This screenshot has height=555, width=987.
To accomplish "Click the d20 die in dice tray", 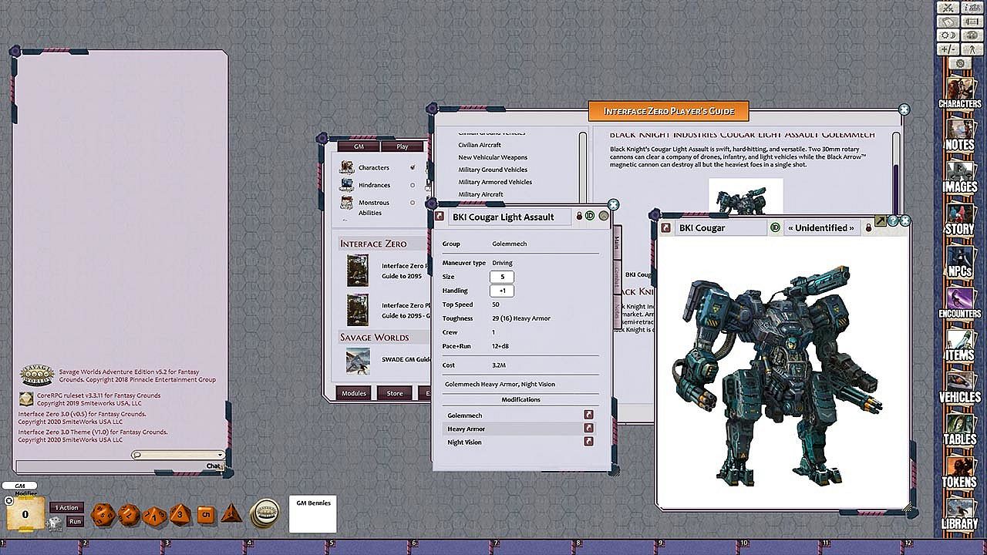I will pos(103,515).
